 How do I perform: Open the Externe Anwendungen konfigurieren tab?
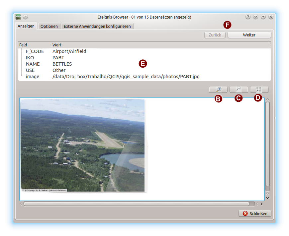point(98,26)
